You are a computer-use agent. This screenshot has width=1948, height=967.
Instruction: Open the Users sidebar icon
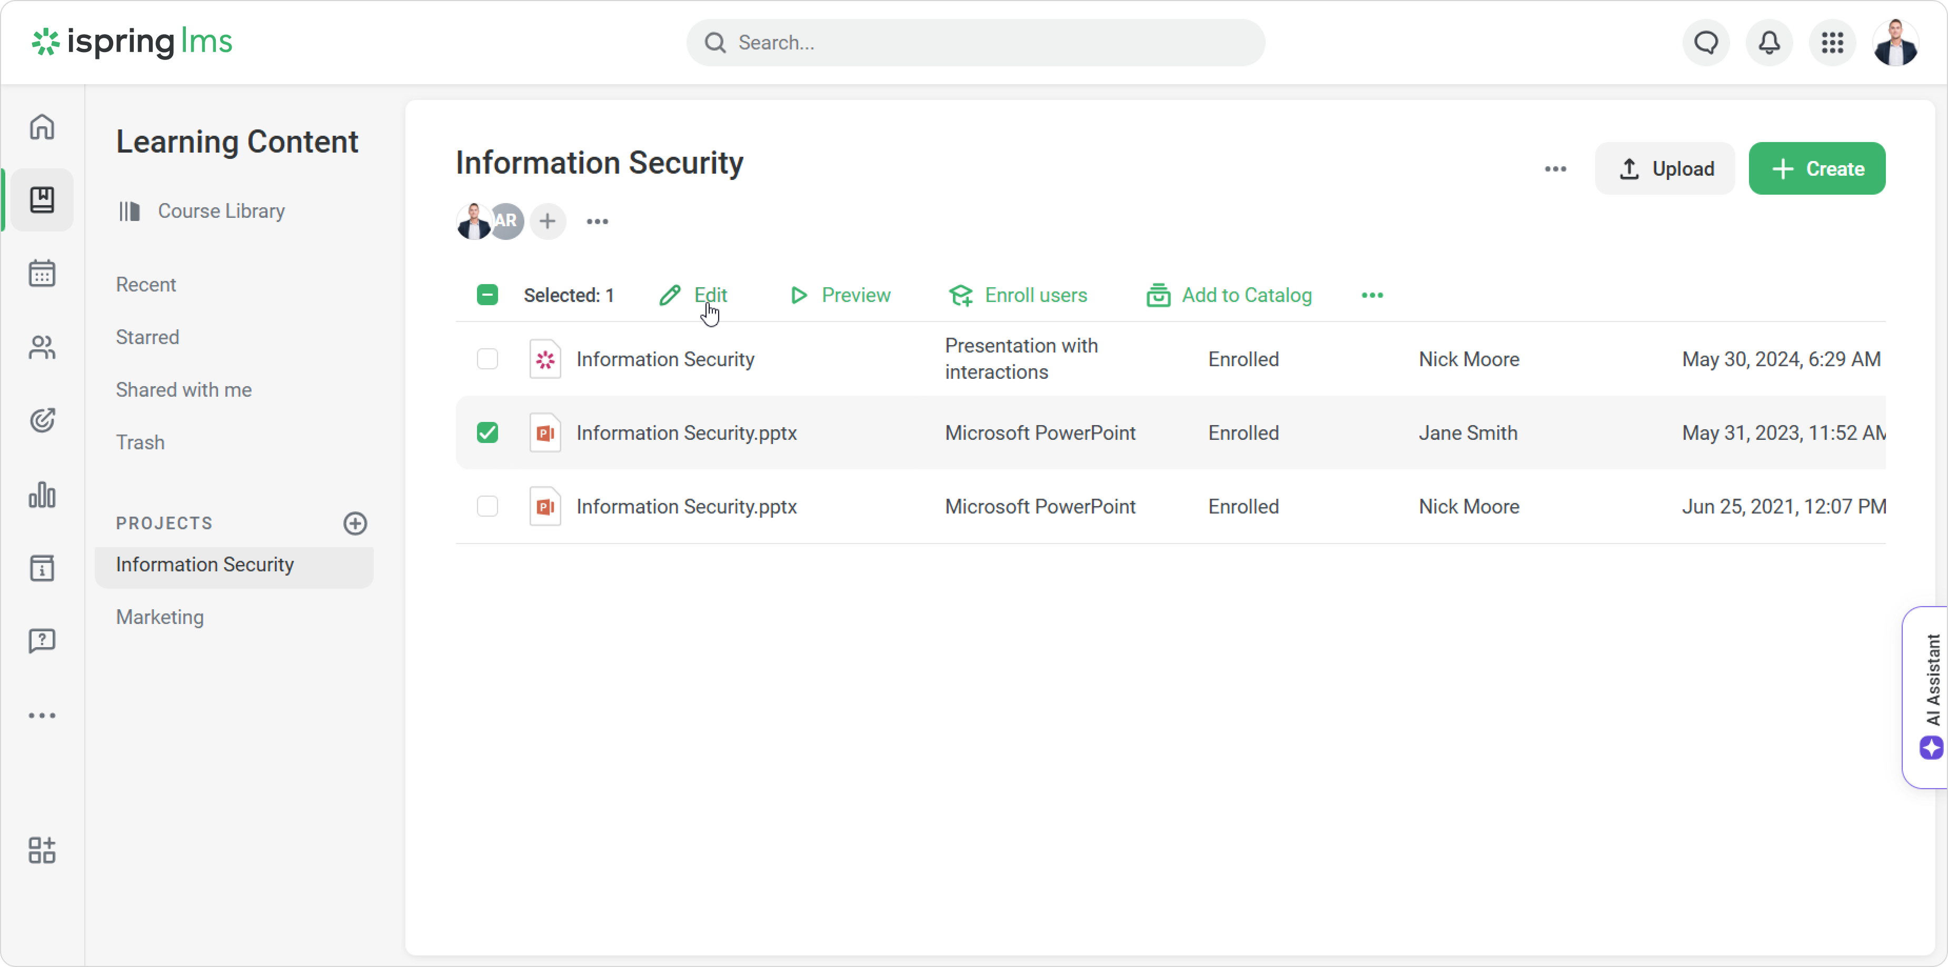tap(42, 348)
